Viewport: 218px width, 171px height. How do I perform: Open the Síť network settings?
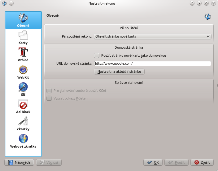pos(23,89)
